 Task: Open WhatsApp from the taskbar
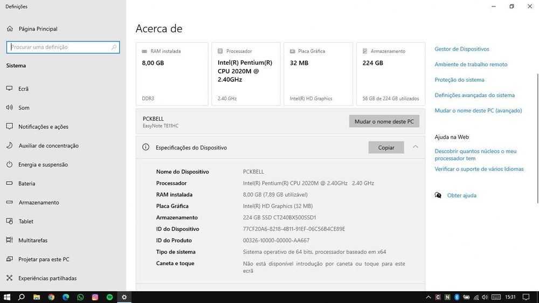point(80,297)
